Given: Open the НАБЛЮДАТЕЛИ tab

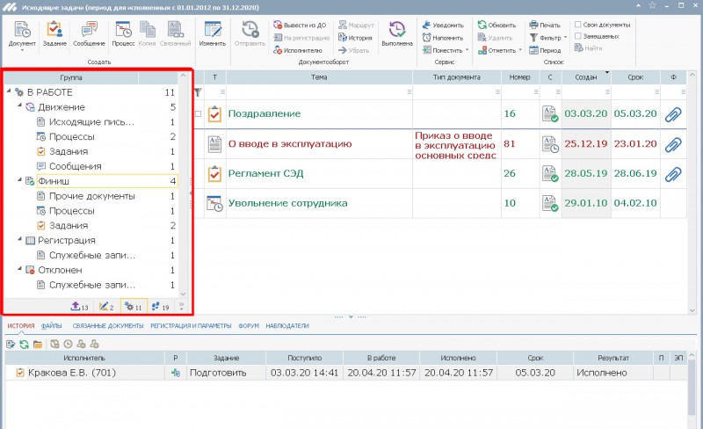Looking at the screenshot, I should tap(287, 326).
